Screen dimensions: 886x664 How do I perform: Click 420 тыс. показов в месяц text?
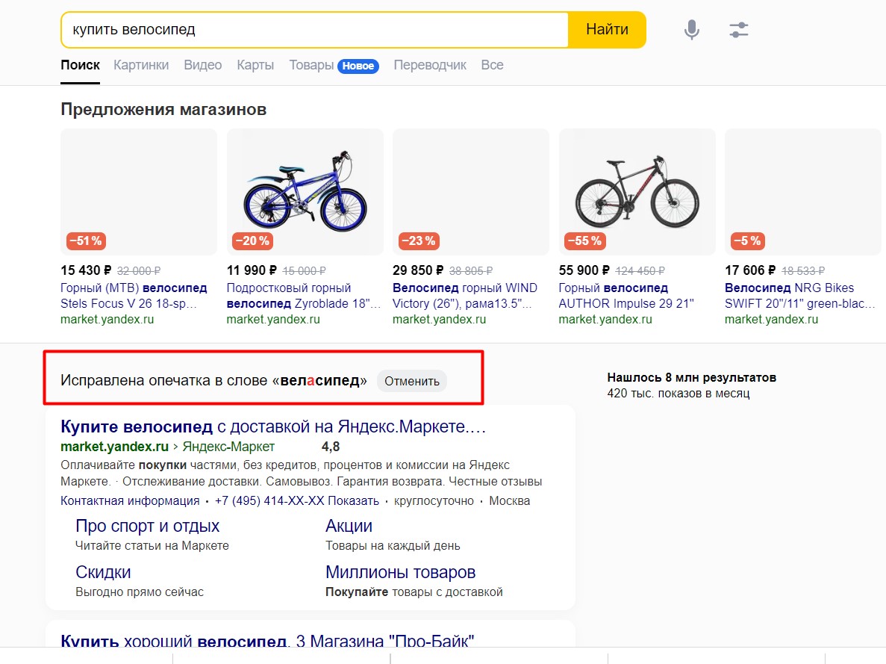coord(678,393)
